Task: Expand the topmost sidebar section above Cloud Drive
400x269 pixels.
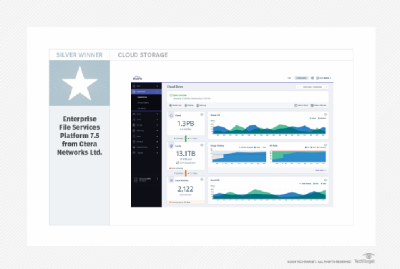Action: [157, 86]
